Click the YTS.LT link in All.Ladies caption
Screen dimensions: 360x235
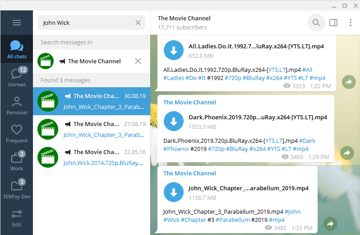(277, 70)
